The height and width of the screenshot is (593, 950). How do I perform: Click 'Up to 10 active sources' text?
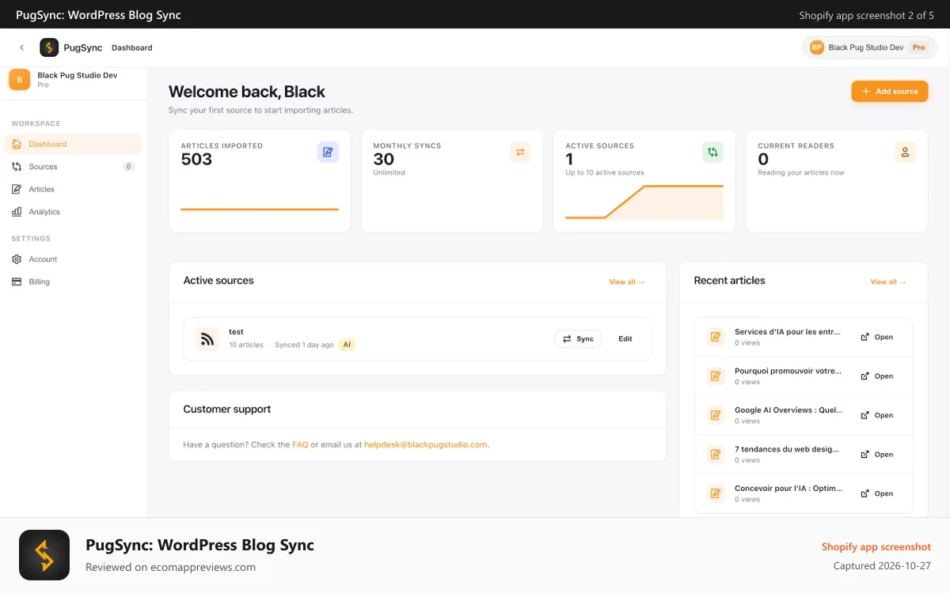pyautogui.click(x=605, y=172)
